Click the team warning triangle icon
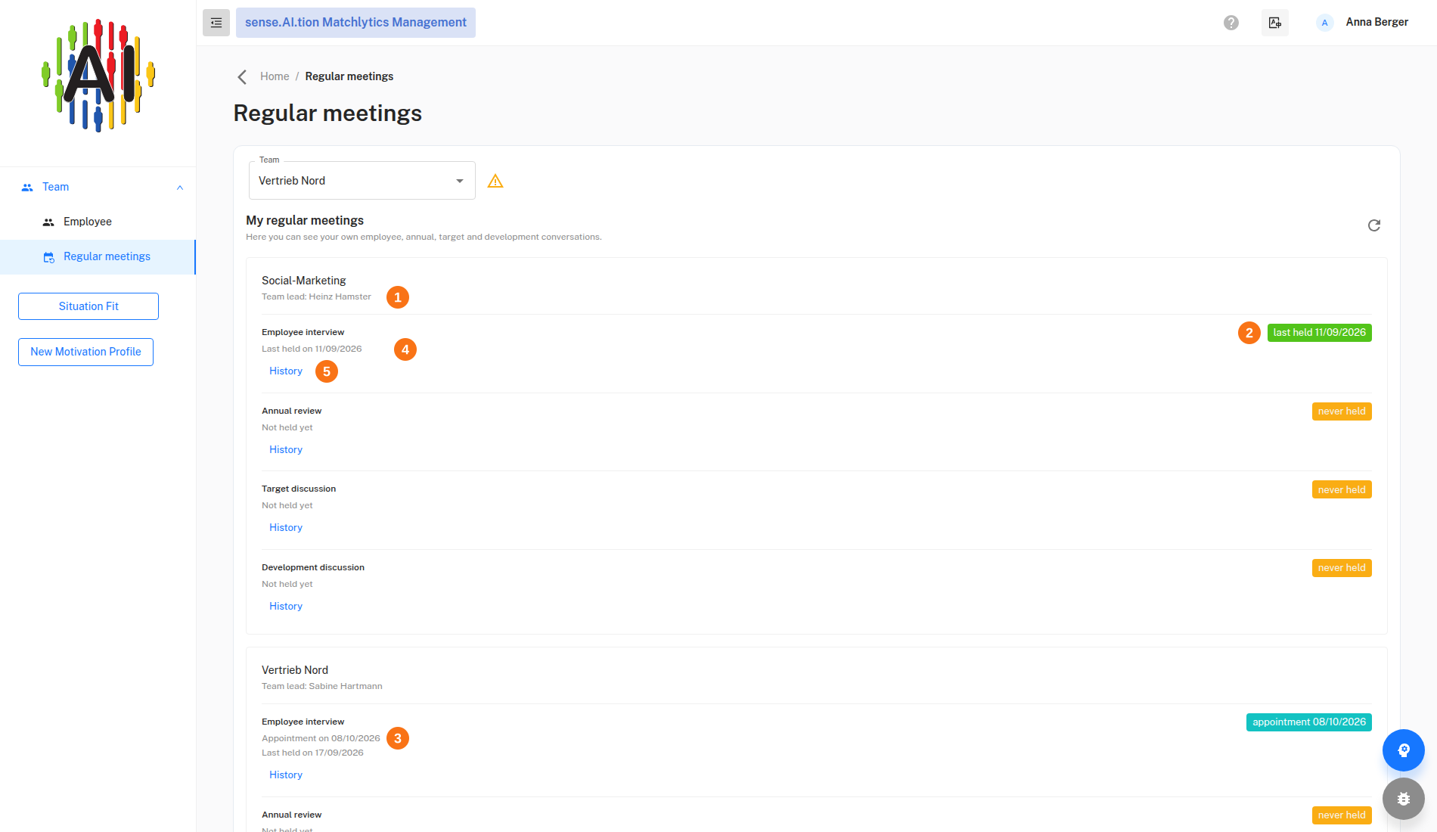Screen dimensions: 1437x832 click(x=495, y=181)
